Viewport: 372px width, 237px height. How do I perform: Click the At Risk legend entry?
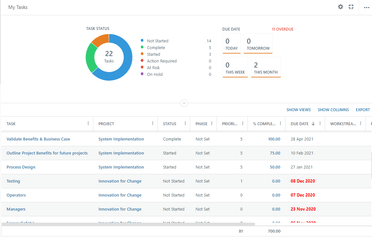pyautogui.click(x=153, y=68)
